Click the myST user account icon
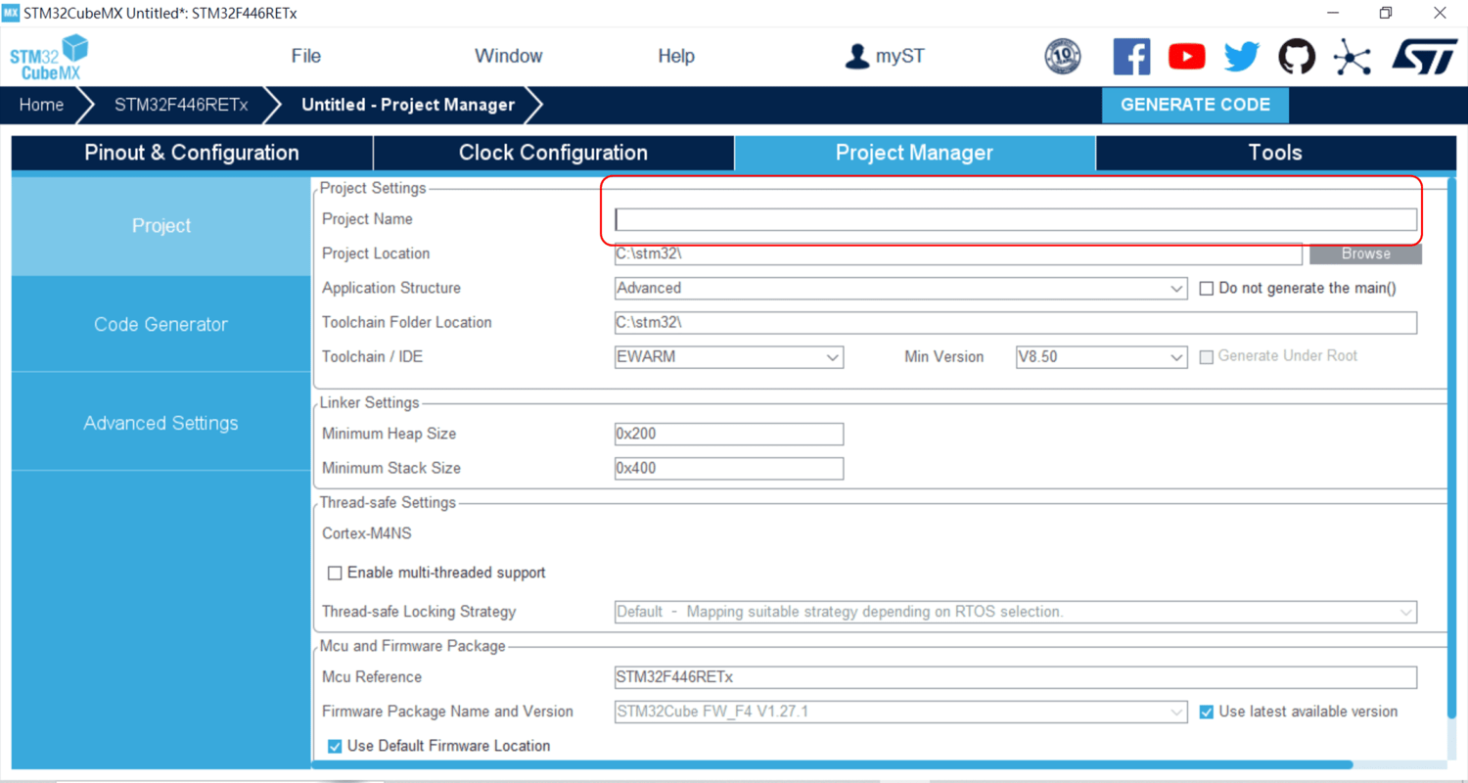The width and height of the screenshot is (1468, 783). (857, 56)
